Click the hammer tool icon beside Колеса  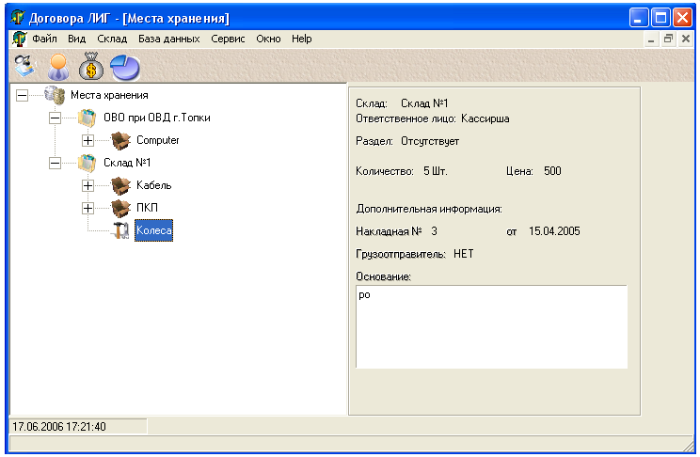point(120,230)
